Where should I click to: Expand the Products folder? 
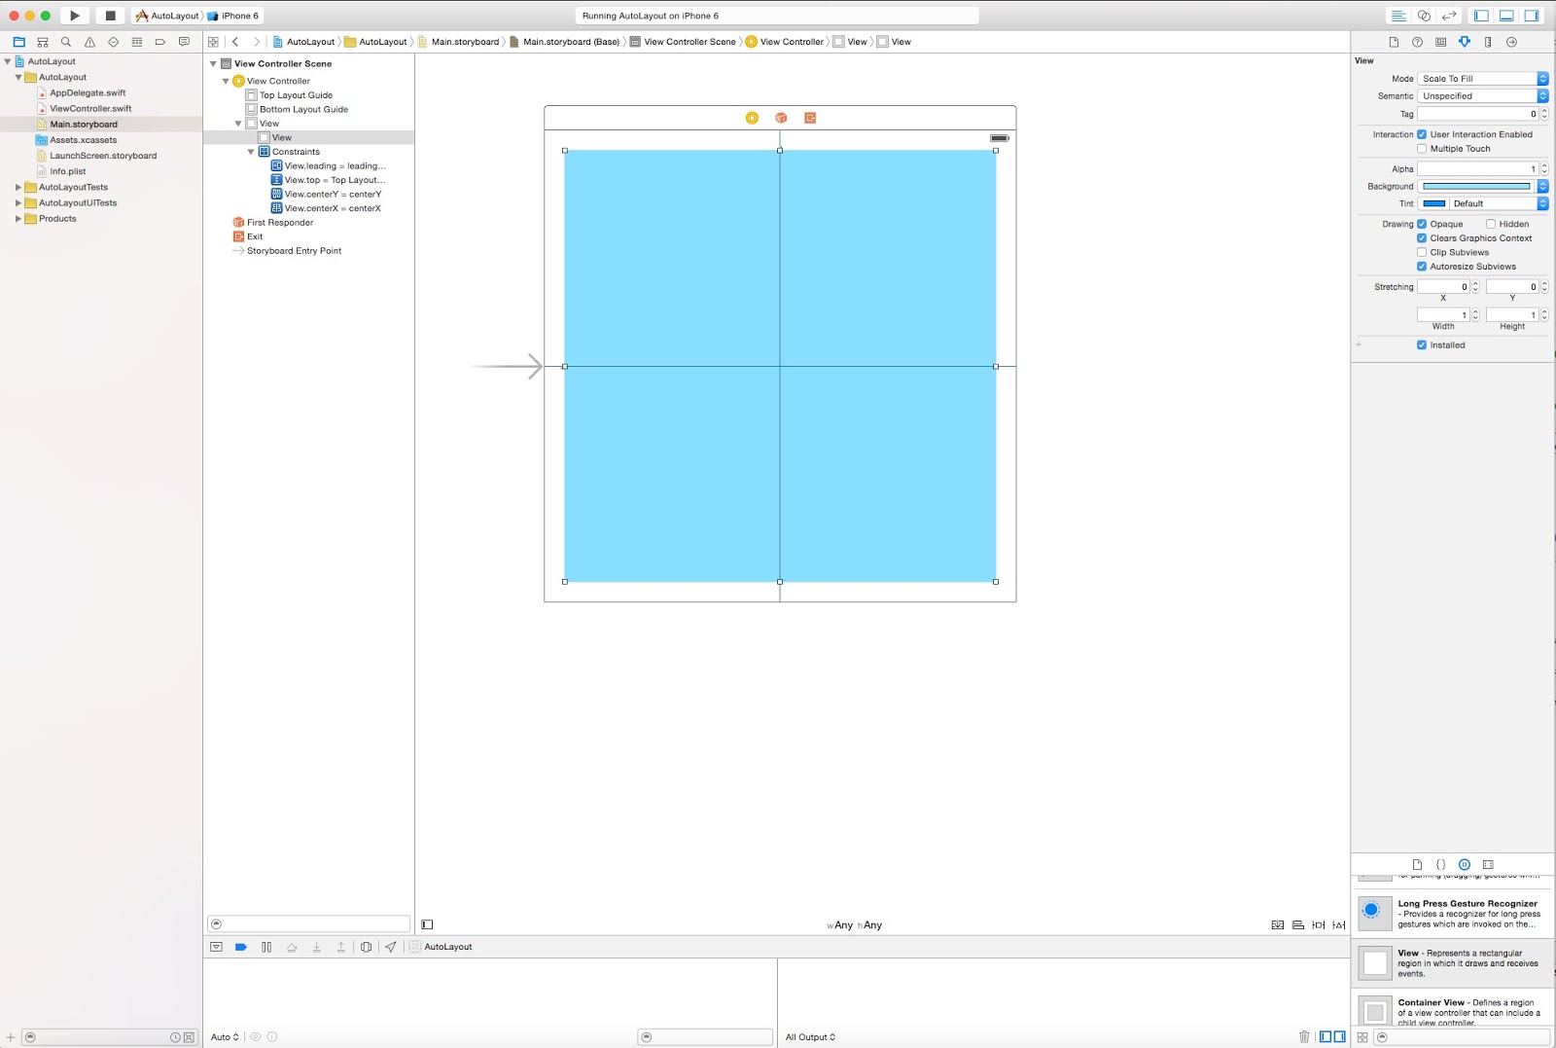18,219
